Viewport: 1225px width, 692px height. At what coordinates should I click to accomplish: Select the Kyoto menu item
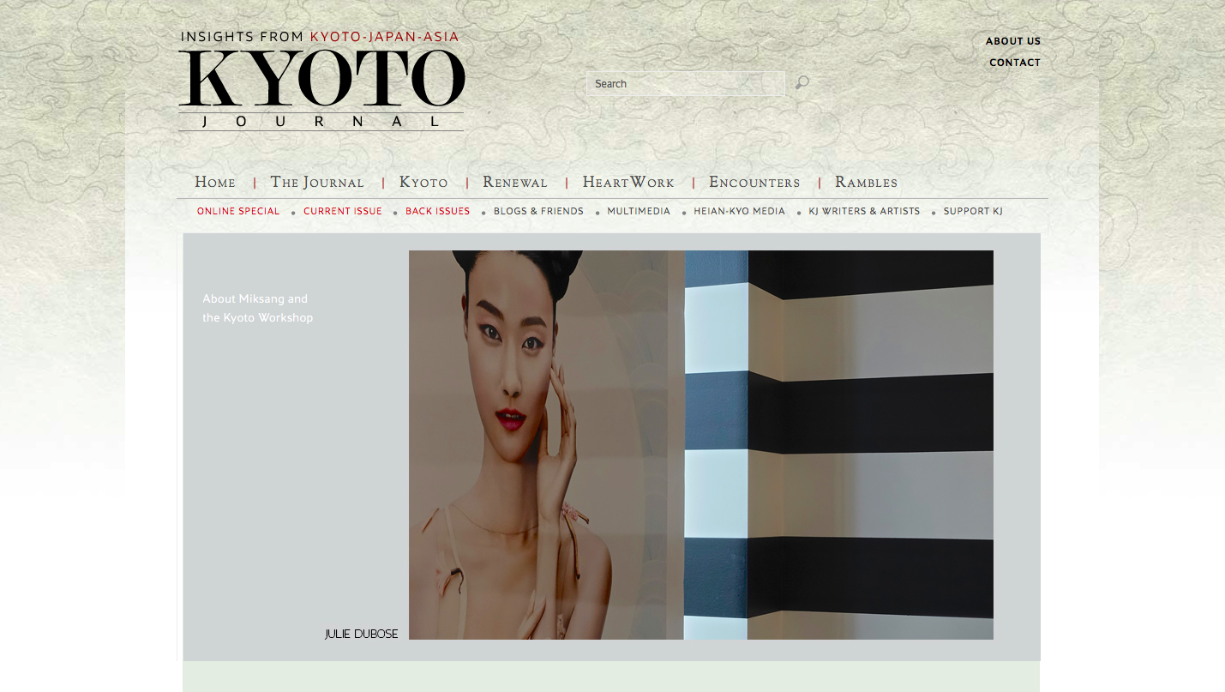point(423,182)
